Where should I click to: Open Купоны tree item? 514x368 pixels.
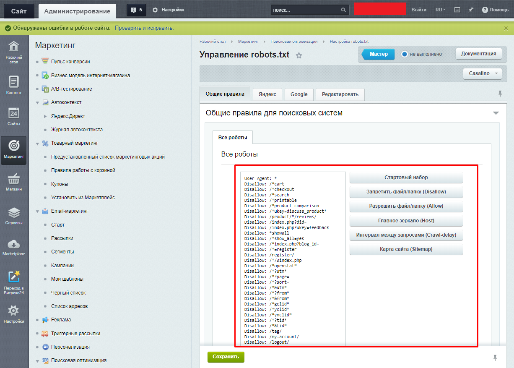point(60,184)
